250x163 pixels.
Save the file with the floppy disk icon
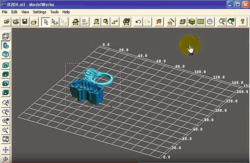coord(25,22)
